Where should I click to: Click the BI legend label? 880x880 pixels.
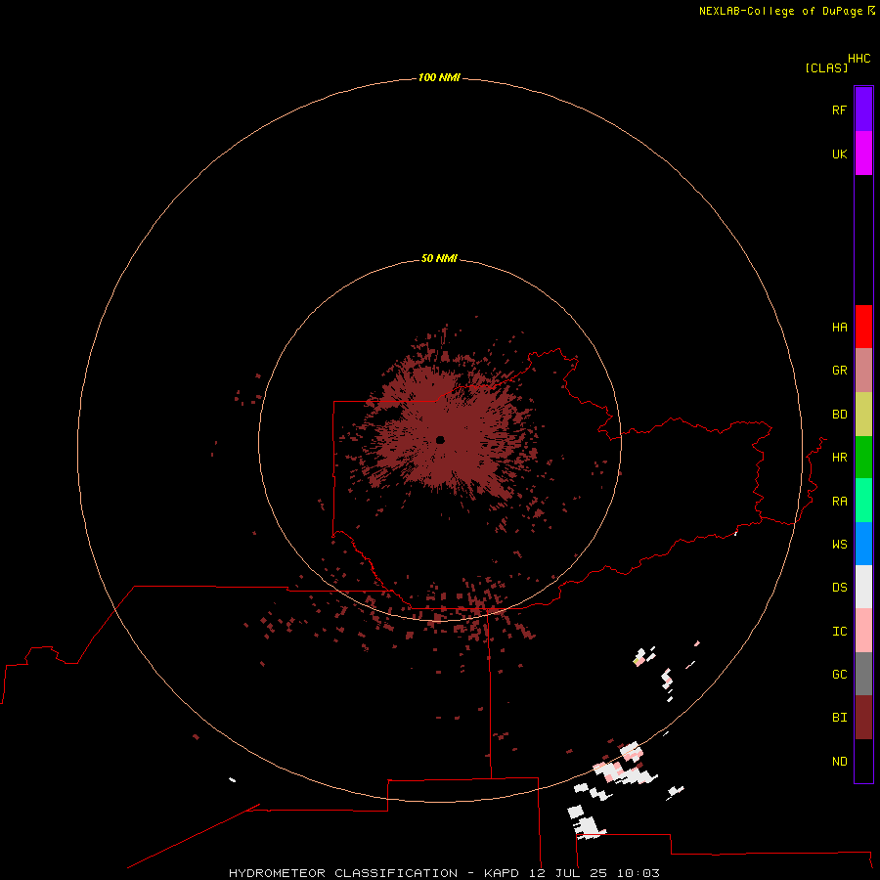[839, 718]
